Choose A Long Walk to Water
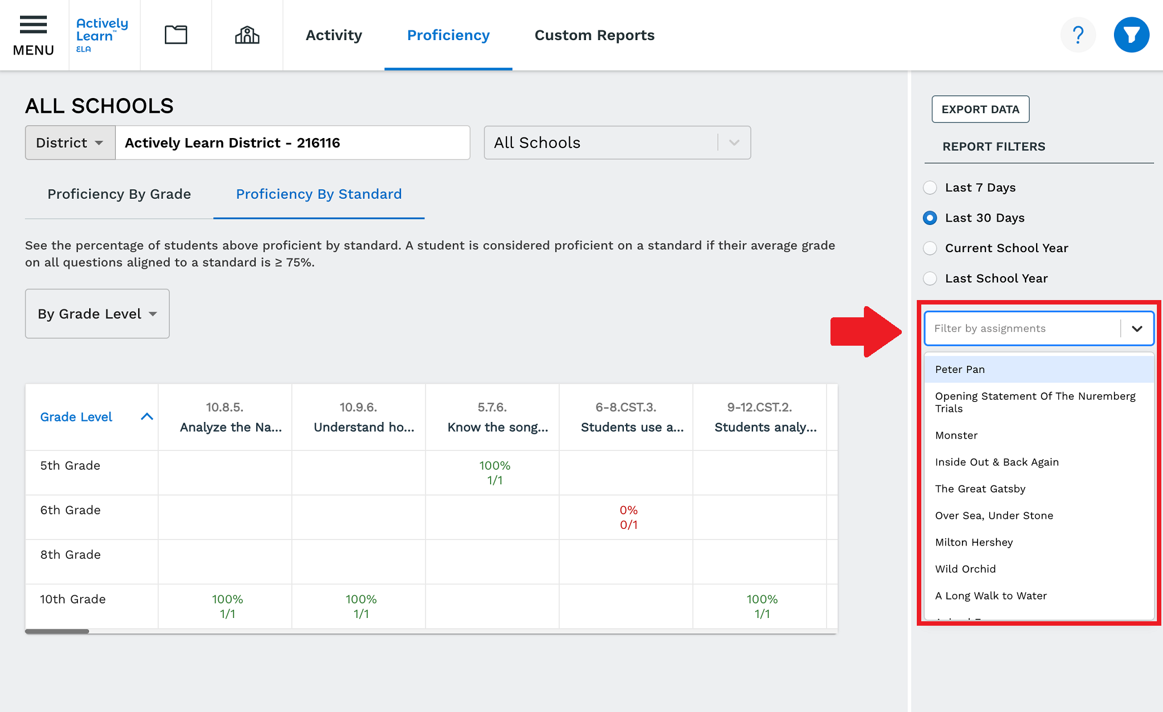The image size is (1163, 712). click(x=1039, y=596)
